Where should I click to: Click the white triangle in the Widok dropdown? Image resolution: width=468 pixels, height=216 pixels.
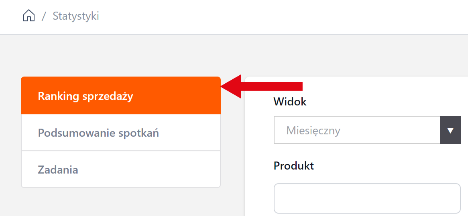[450, 131]
